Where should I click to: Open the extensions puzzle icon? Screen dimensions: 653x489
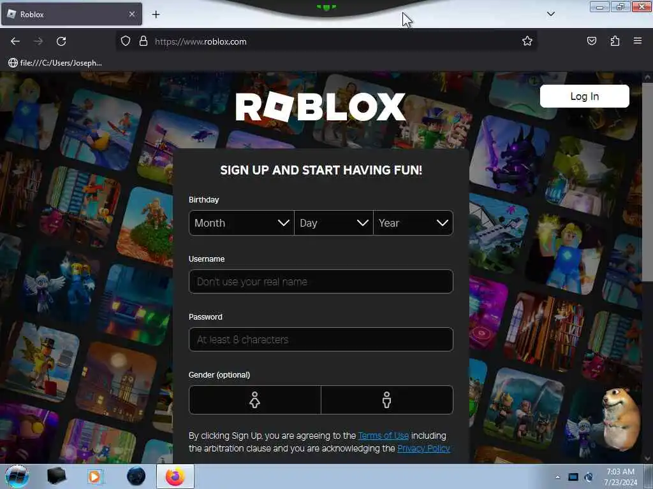pos(615,41)
